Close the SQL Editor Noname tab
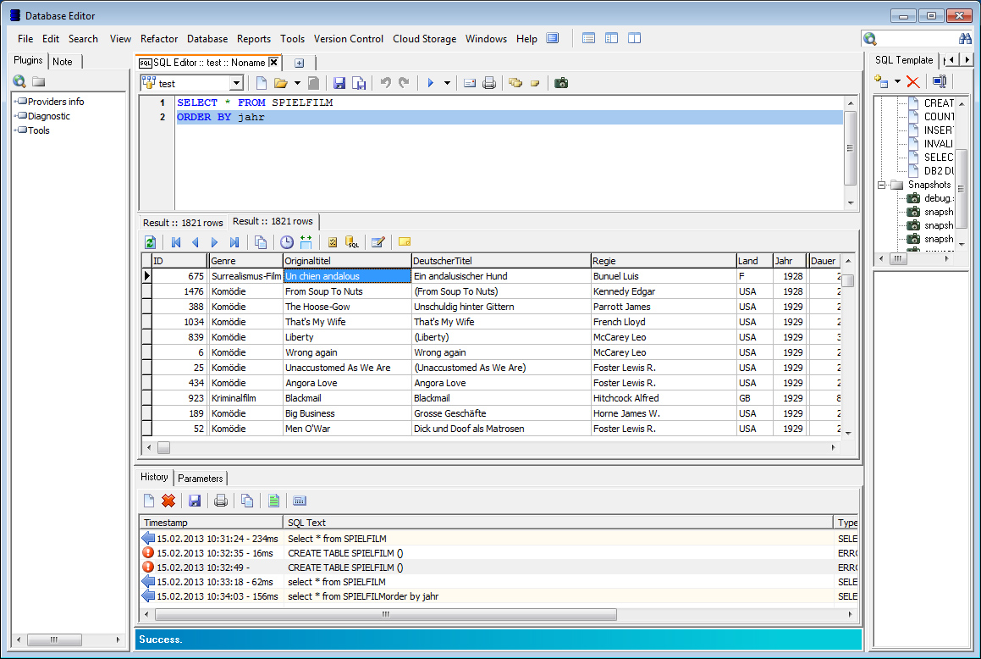 coord(273,62)
